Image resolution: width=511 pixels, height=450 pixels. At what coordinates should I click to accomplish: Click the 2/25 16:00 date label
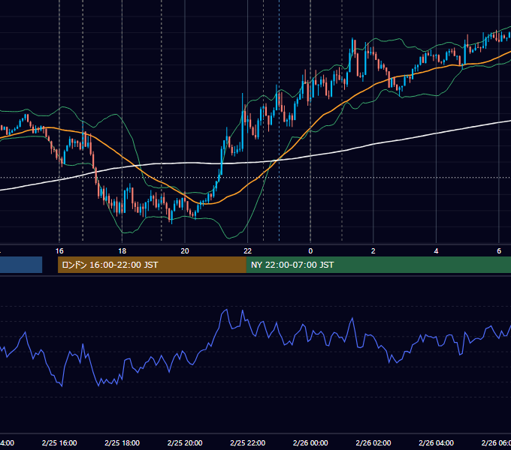point(59,442)
